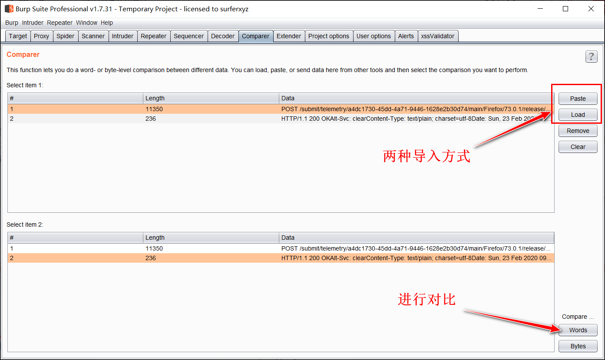605x360 pixels.
Task: Sort item 2 table by Data column
Action: pyautogui.click(x=417, y=238)
